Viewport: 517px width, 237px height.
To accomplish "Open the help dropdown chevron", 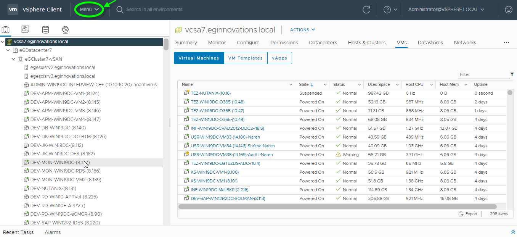I will [x=395, y=10].
